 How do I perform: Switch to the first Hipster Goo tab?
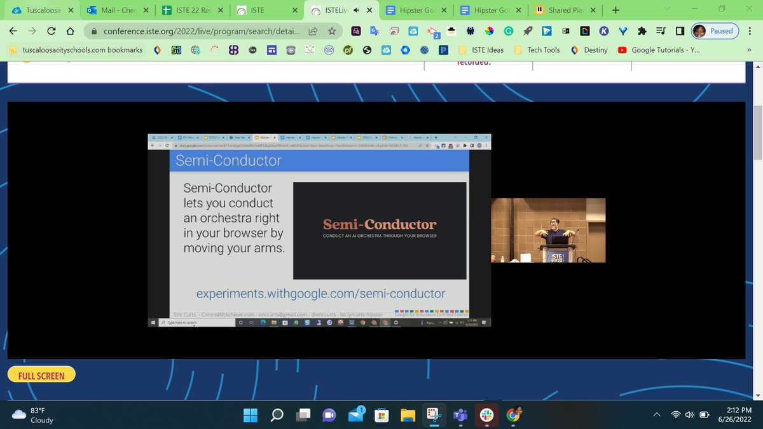(418, 10)
